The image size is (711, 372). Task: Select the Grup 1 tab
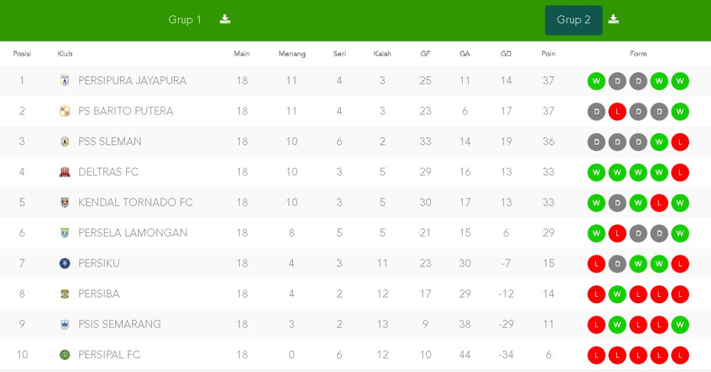point(184,20)
